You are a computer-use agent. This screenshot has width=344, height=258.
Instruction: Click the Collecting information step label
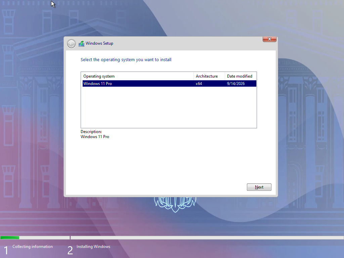coord(33,247)
